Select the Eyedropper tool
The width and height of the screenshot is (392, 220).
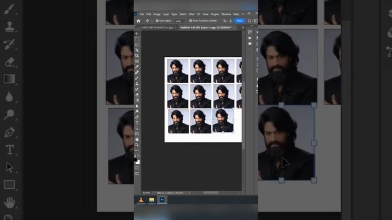[137, 67]
